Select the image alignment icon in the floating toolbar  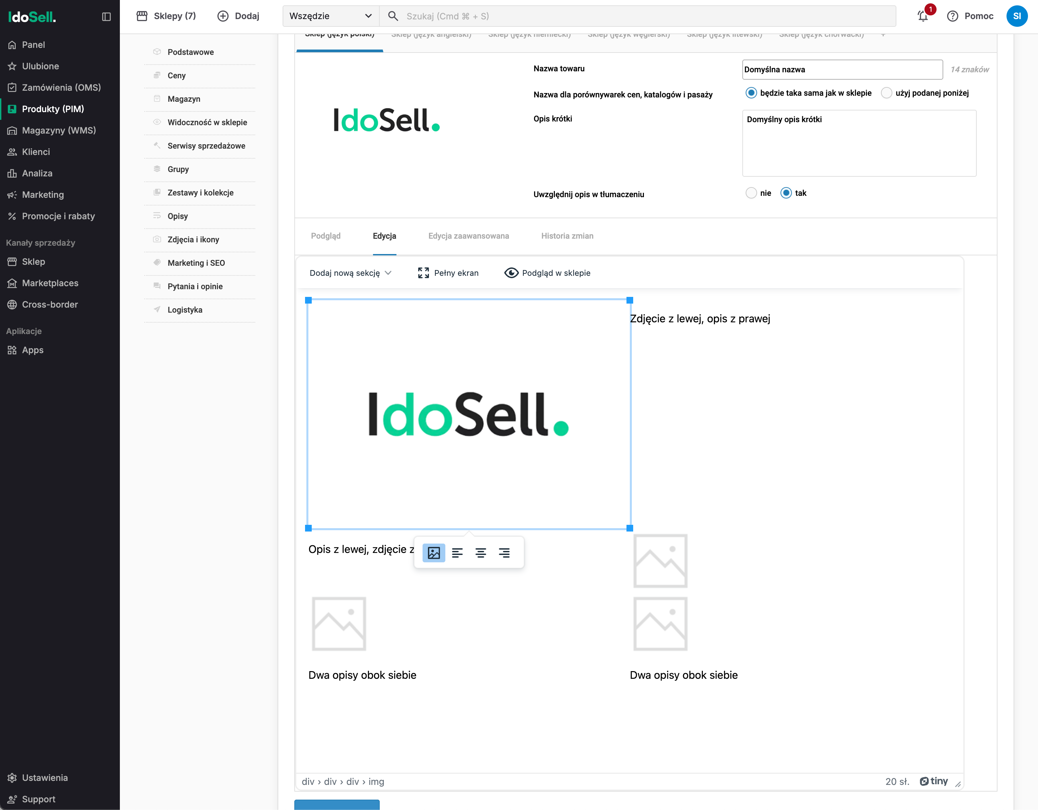pos(434,553)
